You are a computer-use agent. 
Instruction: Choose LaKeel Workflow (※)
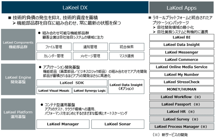[x=182, y=97]
